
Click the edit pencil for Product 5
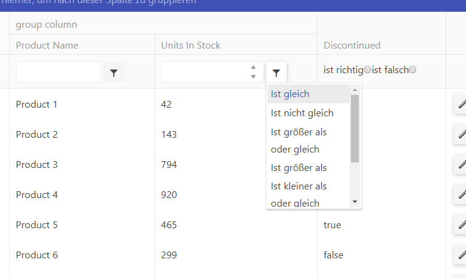tap(461, 225)
